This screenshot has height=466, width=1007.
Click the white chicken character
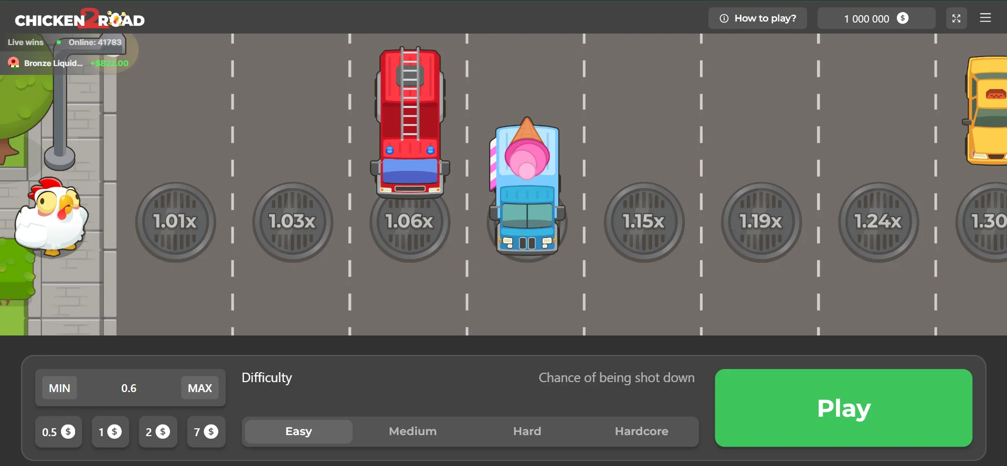coord(51,216)
